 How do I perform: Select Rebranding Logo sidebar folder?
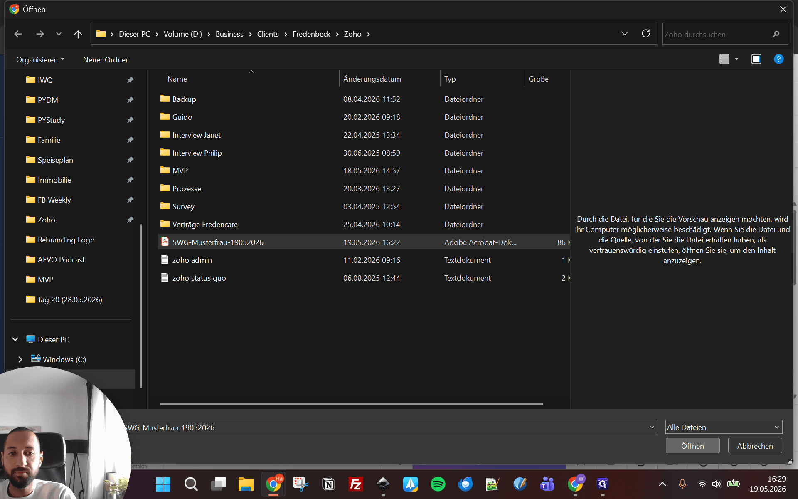[66, 240]
